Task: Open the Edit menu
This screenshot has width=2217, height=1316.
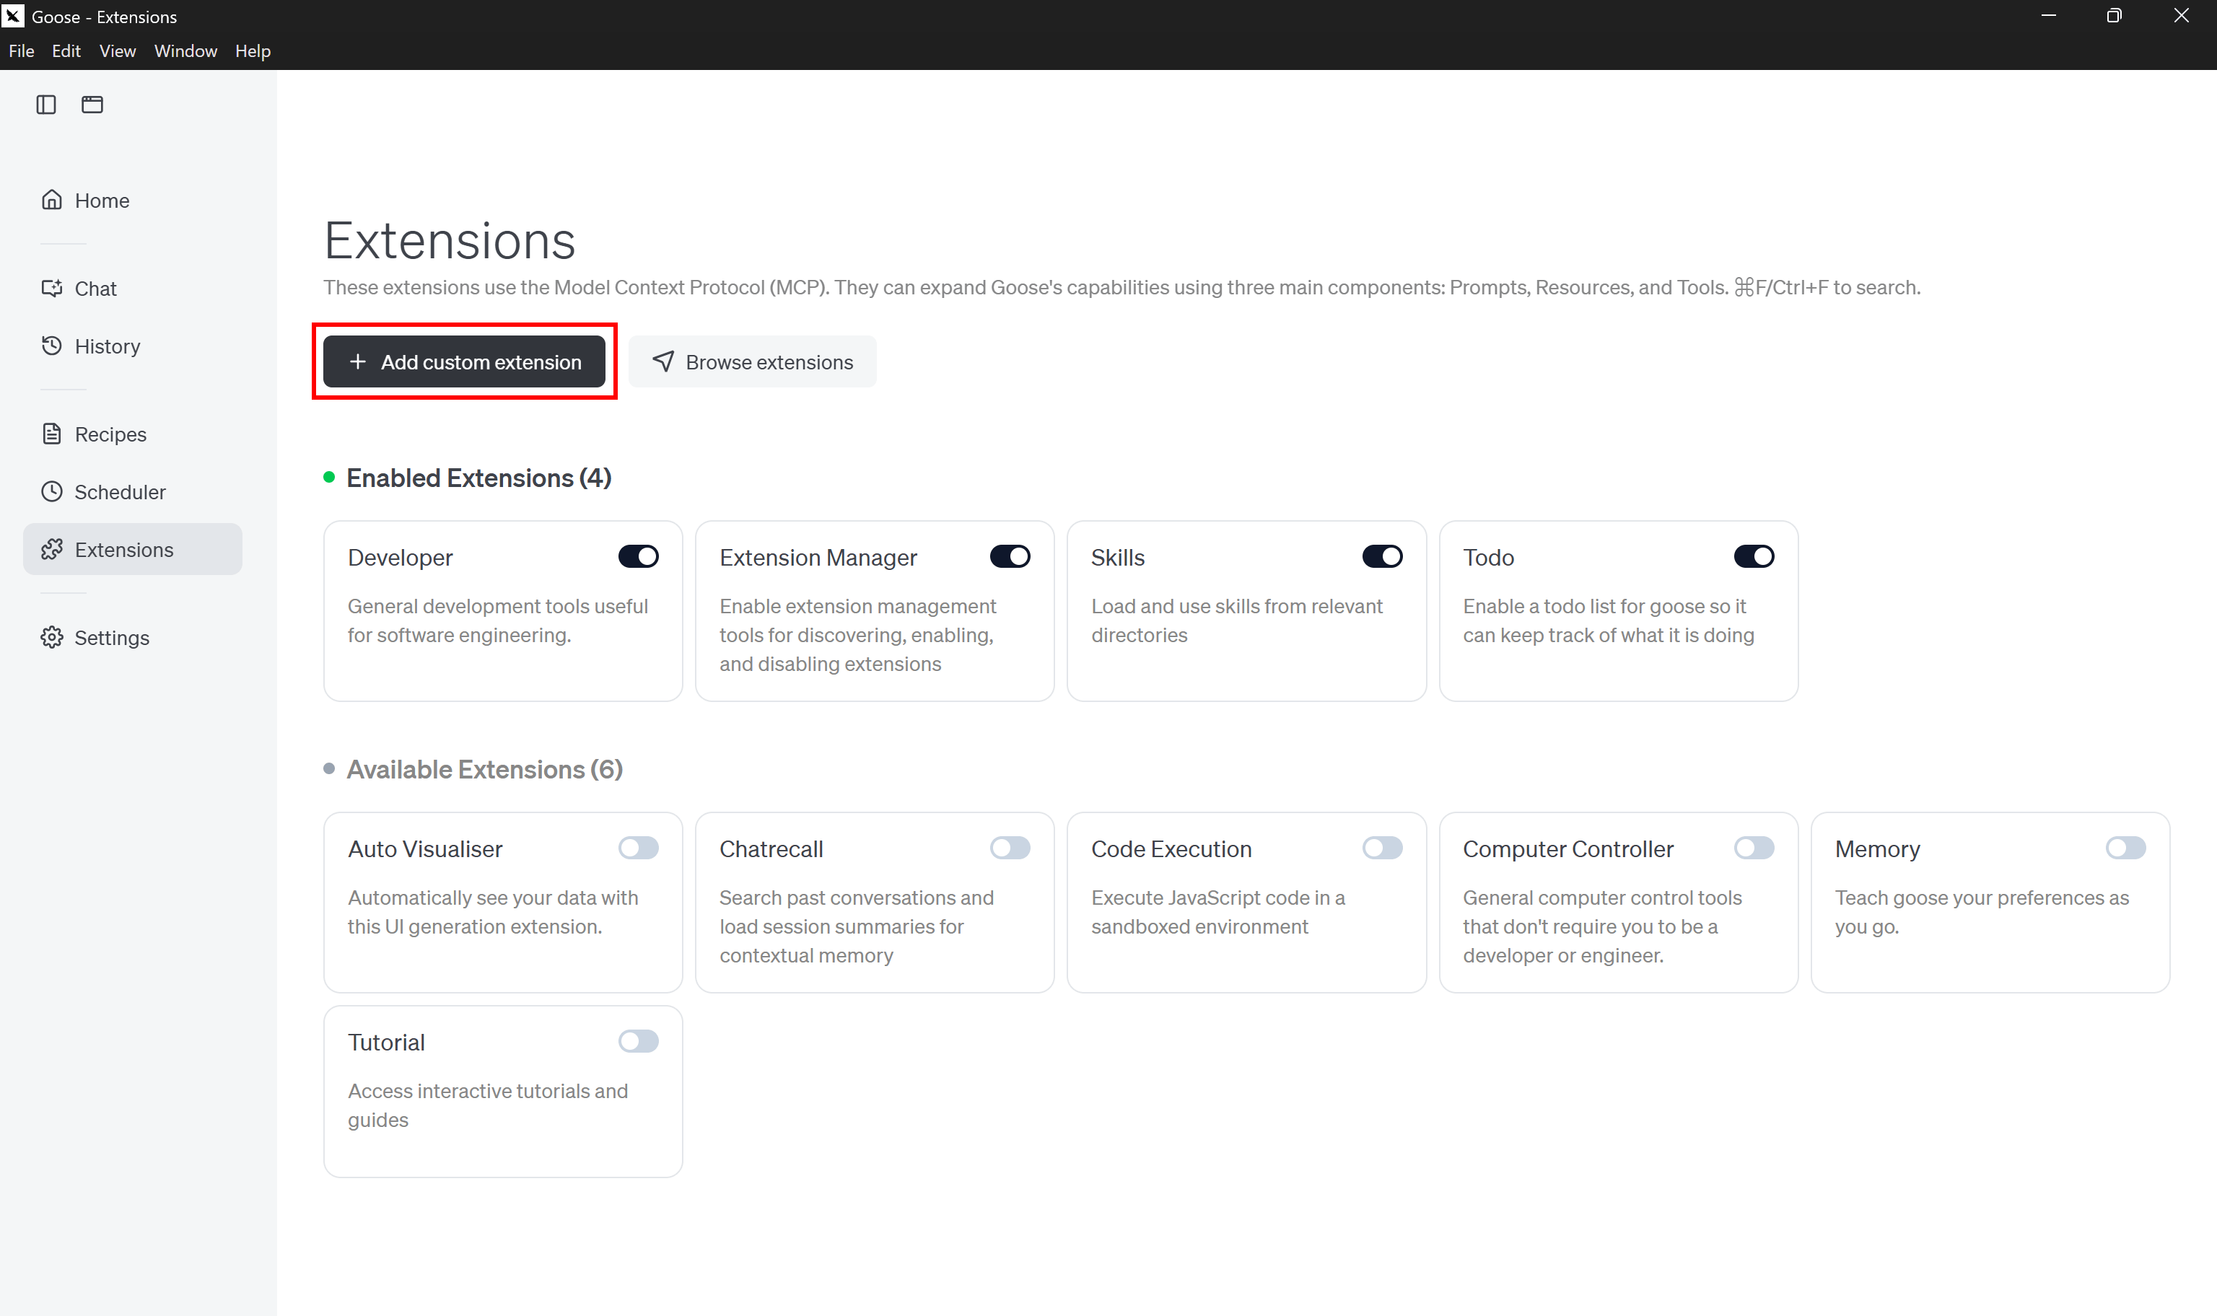Action: click(x=66, y=51)
